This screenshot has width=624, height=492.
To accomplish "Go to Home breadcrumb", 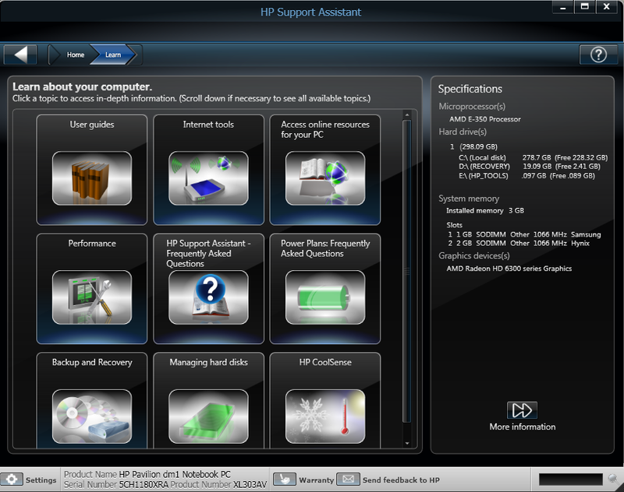I will (75, 55).
